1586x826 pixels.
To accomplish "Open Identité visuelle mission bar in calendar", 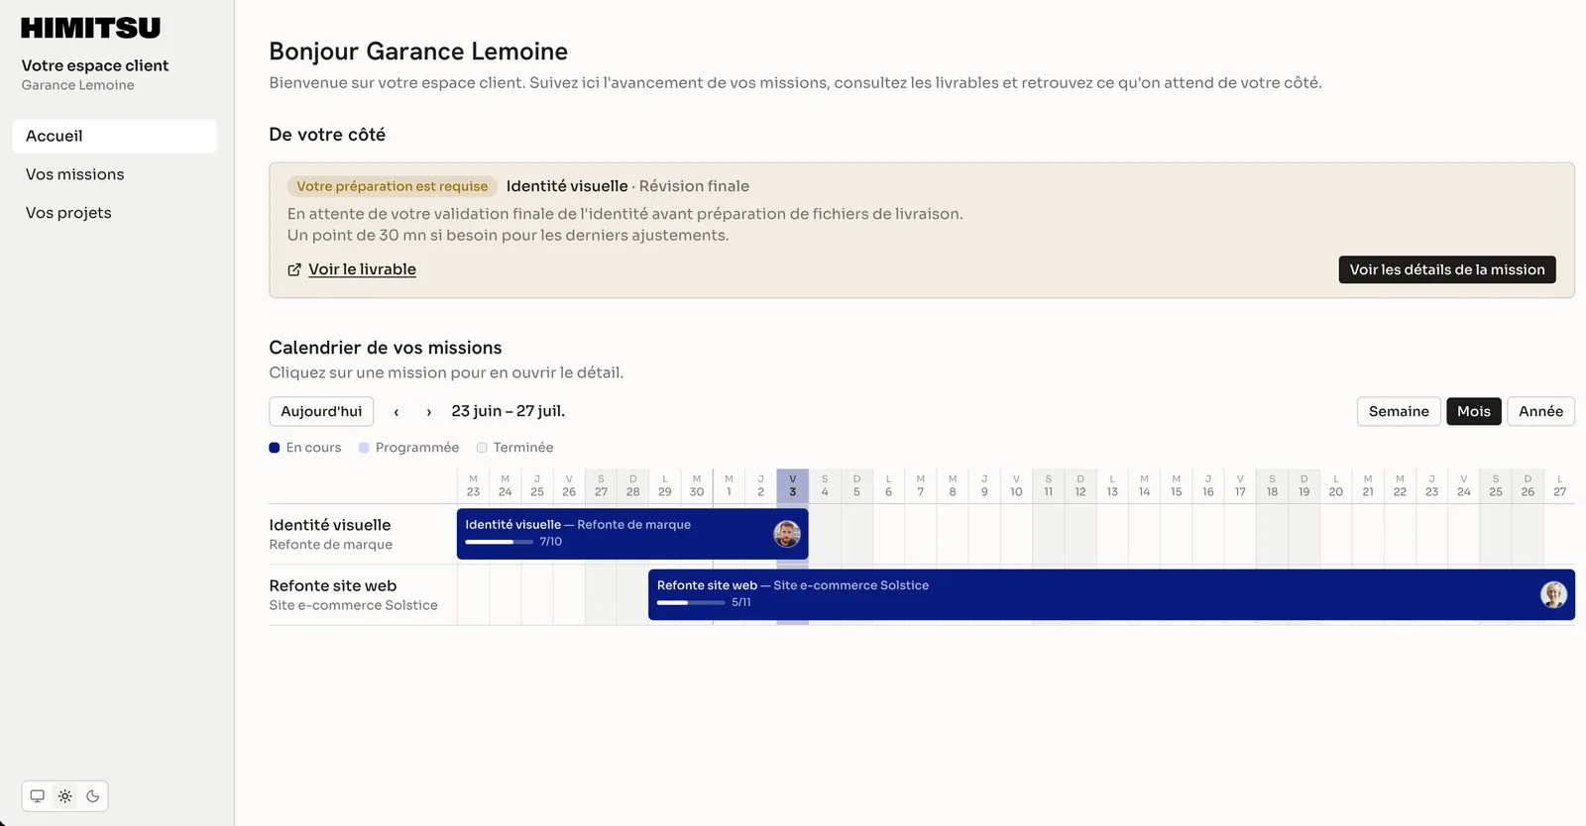I will [x=632, y=534].
